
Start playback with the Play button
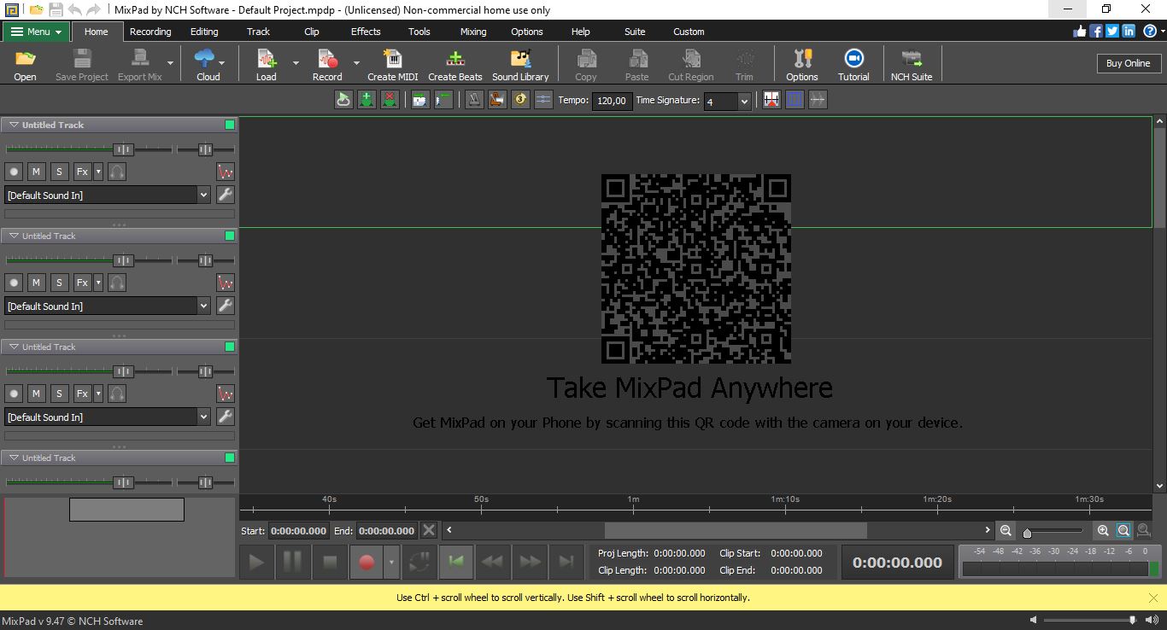256,562
